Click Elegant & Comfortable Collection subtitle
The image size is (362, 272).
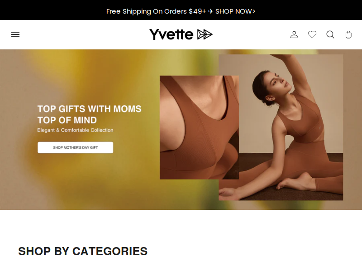[75, 130]
